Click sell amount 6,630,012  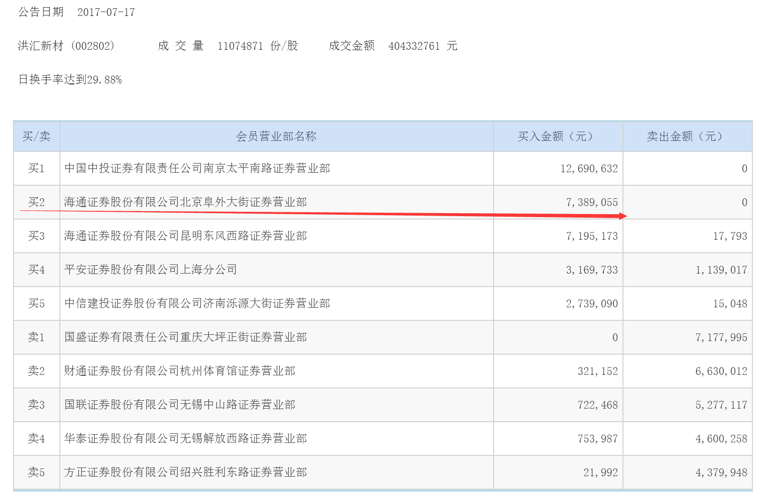pos(722,371)
